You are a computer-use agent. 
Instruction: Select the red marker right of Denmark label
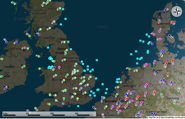tap(172, 22)
